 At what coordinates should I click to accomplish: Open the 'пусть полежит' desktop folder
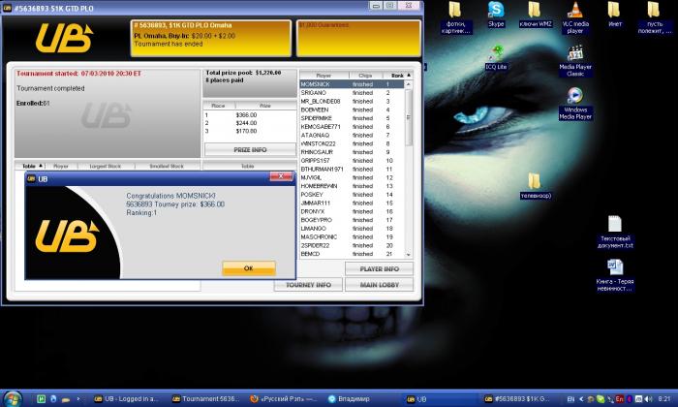[654, 17]
